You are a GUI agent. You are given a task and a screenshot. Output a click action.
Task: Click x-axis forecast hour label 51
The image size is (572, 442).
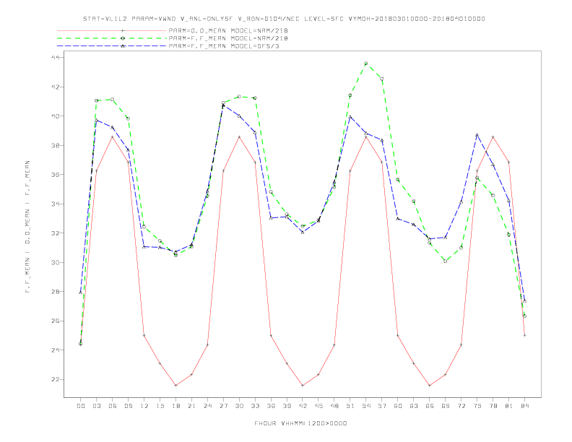pyautogui.click(x=350, y=406)
